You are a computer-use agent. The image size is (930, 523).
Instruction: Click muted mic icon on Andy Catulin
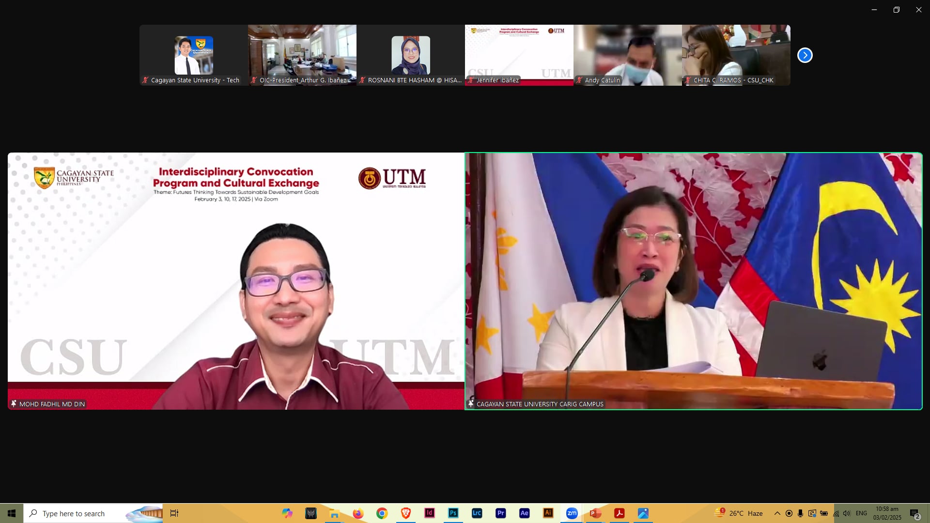pos(579,80)
